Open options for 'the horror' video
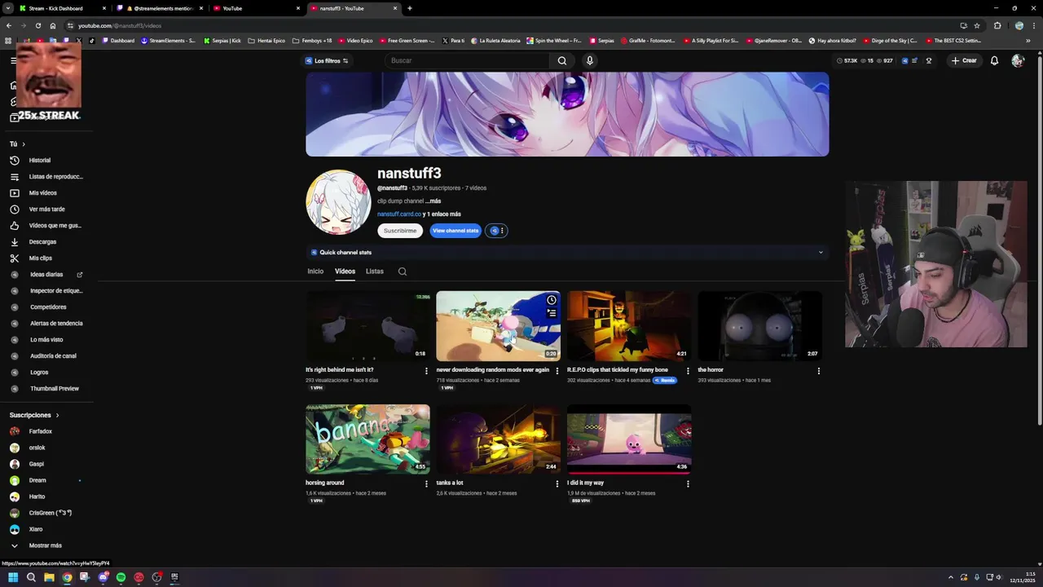 coord(819,371)
